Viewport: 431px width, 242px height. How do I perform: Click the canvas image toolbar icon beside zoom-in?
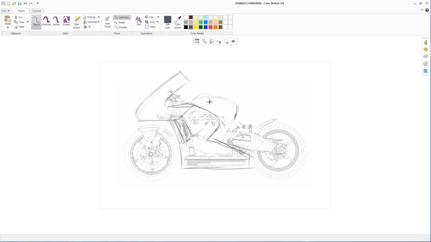tap(212, 42)
